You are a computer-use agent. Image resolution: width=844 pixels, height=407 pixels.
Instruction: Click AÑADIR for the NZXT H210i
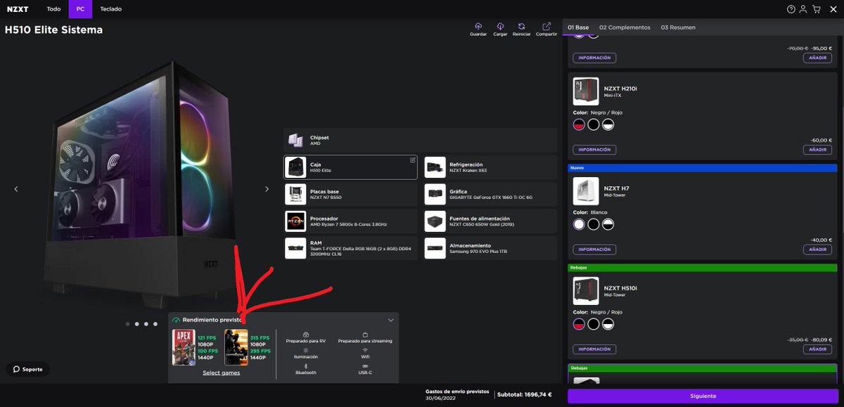click(817, 150)
